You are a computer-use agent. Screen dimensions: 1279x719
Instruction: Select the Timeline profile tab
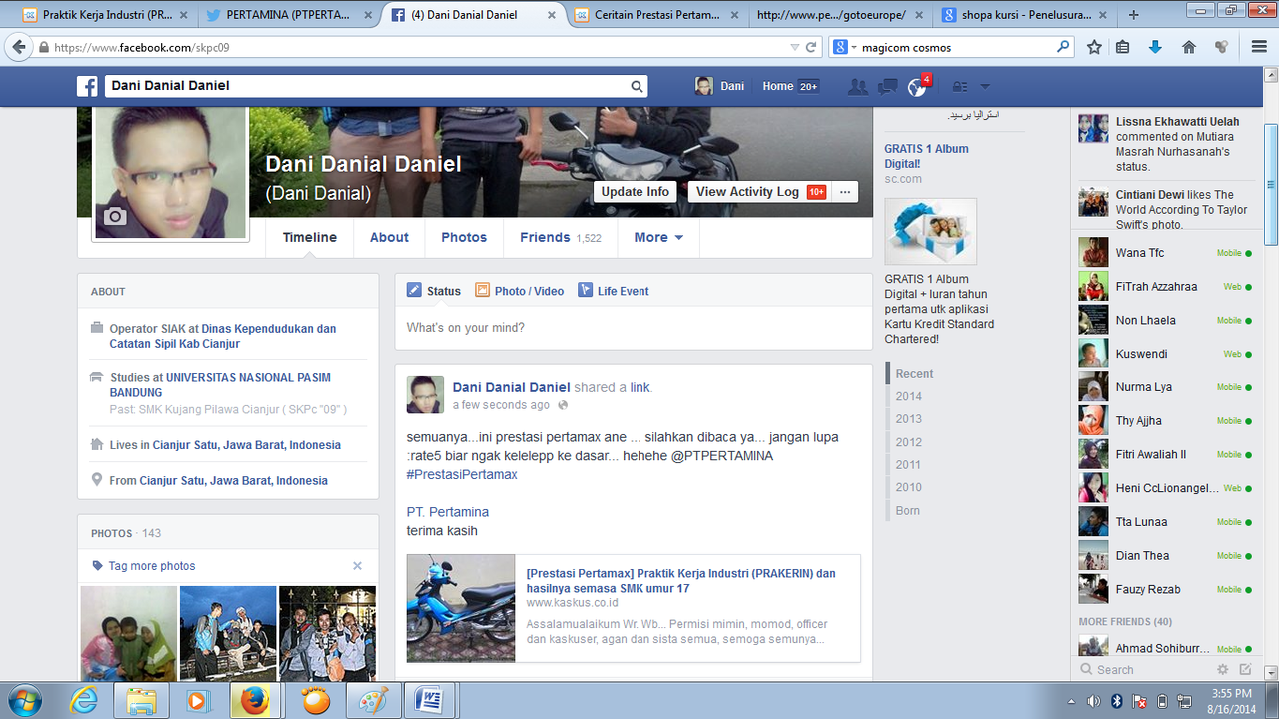point(310,237)
